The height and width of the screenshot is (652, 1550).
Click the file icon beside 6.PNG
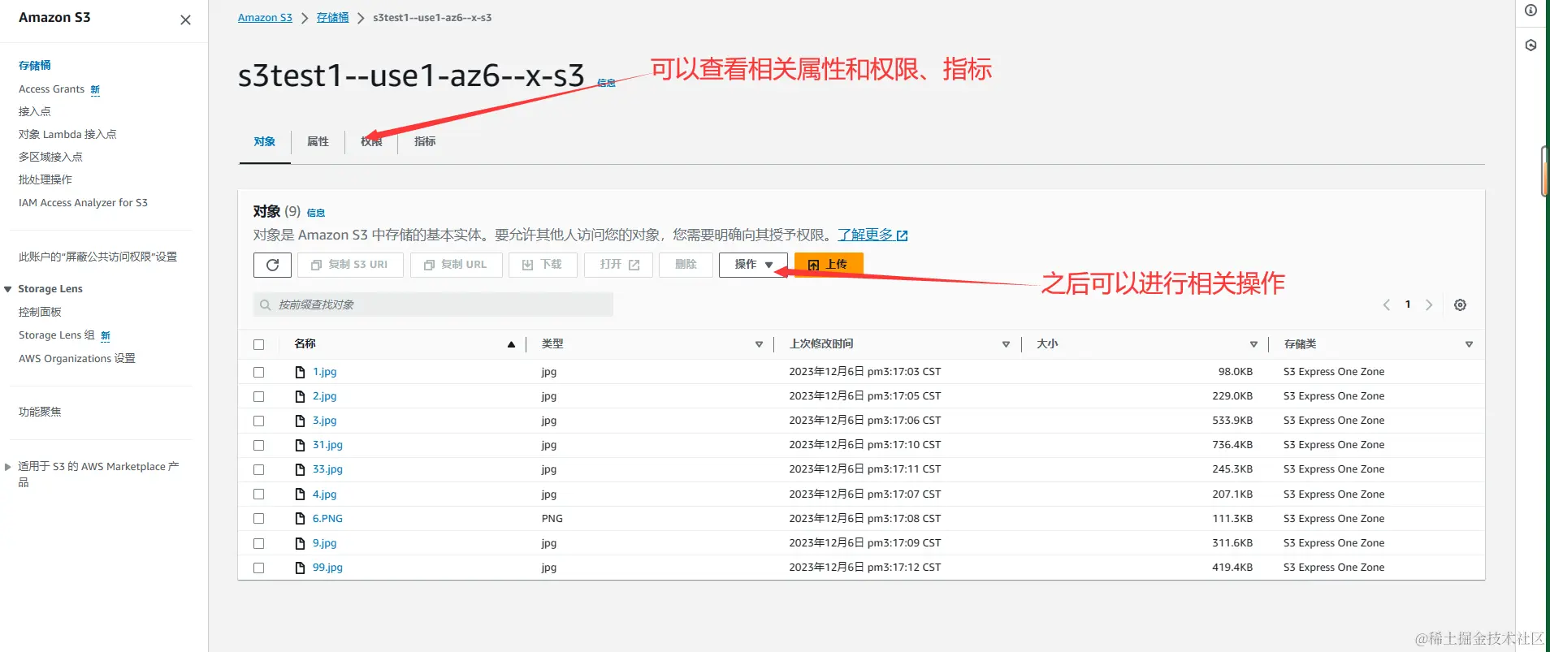300,518
